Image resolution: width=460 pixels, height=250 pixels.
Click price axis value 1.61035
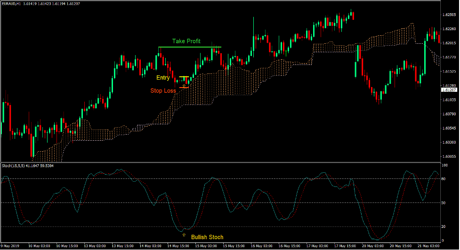[x=449, y=100]
